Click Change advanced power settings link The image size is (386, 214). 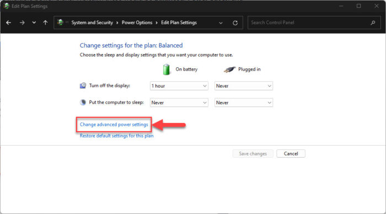(114, 125)
